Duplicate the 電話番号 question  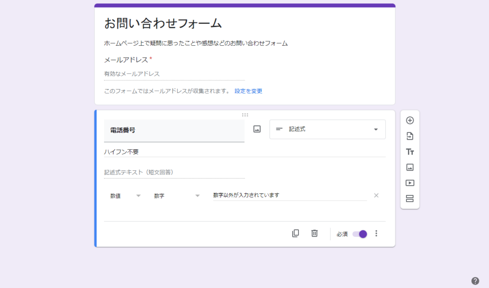295,233
